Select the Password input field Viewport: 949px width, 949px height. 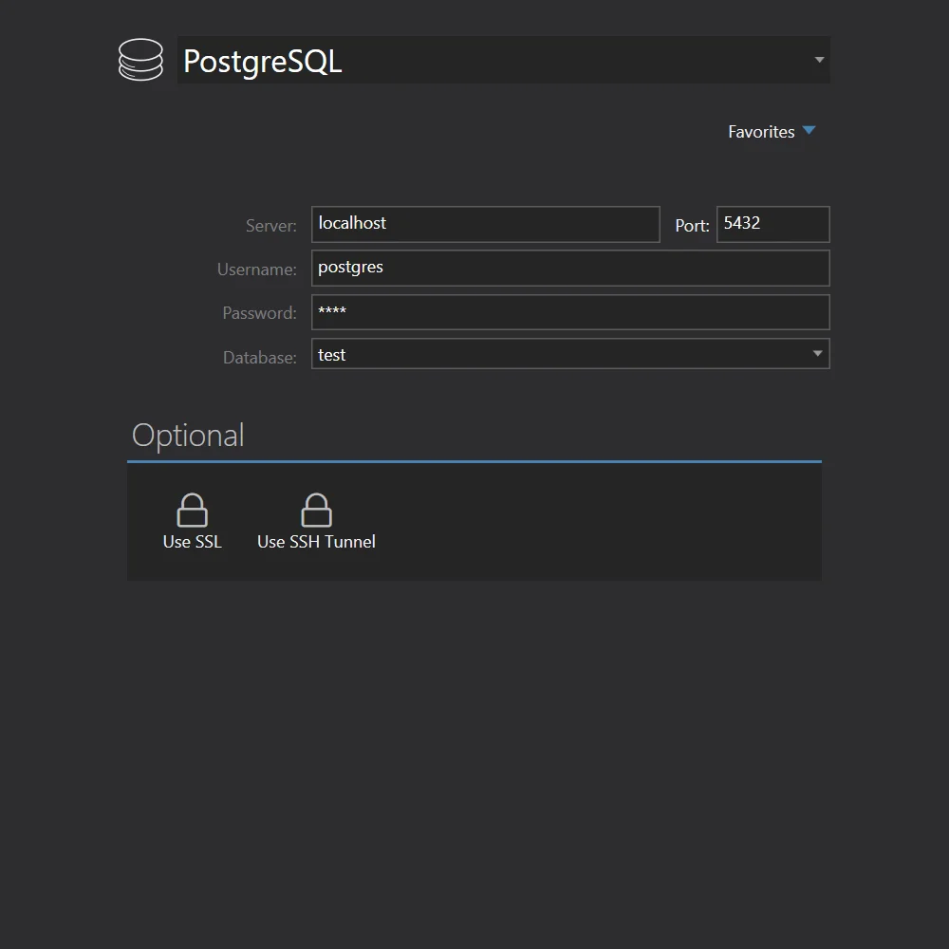569,311
